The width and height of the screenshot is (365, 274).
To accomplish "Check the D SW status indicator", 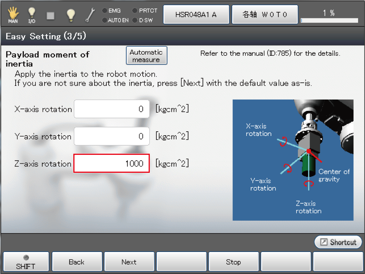I will [x=143, y=20].
